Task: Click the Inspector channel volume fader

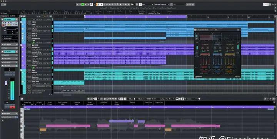Action: click(x=6, y=83)
